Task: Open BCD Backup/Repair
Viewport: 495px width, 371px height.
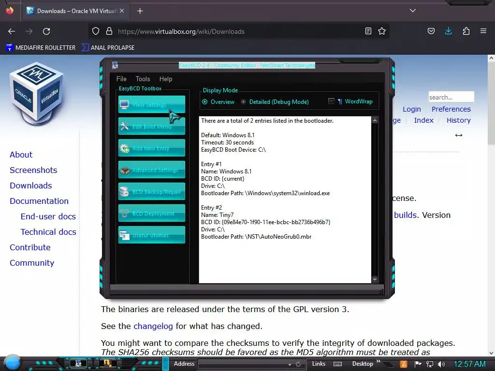Action: [151, 191]
